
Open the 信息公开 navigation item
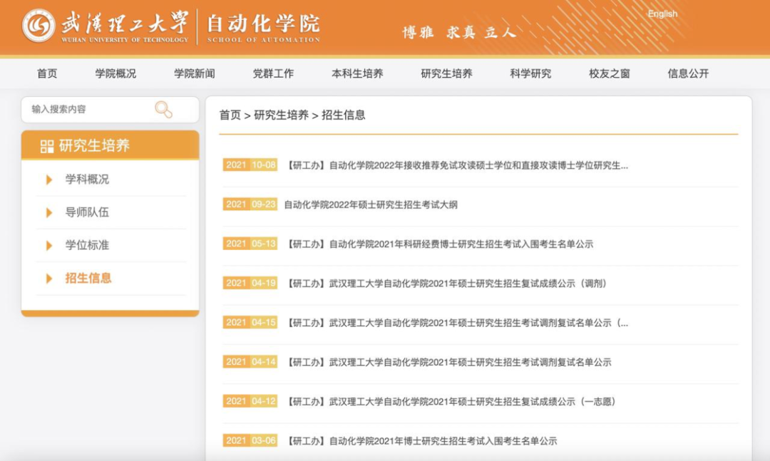click(x=688, y=73)
